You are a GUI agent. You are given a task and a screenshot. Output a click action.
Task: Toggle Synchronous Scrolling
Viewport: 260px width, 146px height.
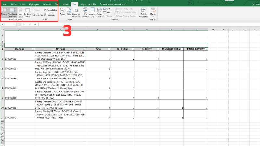pos(126,12)
